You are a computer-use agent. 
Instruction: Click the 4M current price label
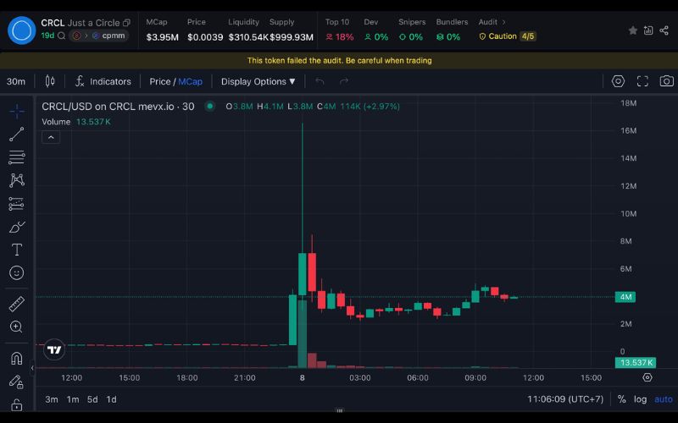pos(625,297)
